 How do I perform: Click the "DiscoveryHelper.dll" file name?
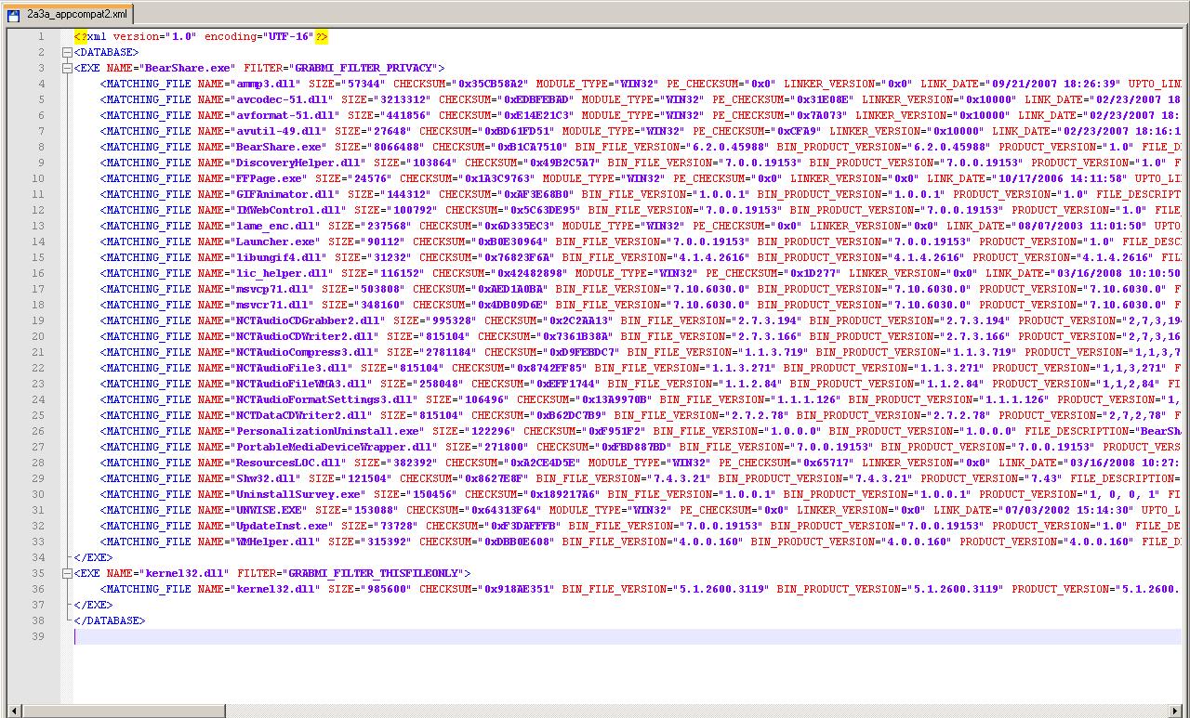tap(297, 163)
